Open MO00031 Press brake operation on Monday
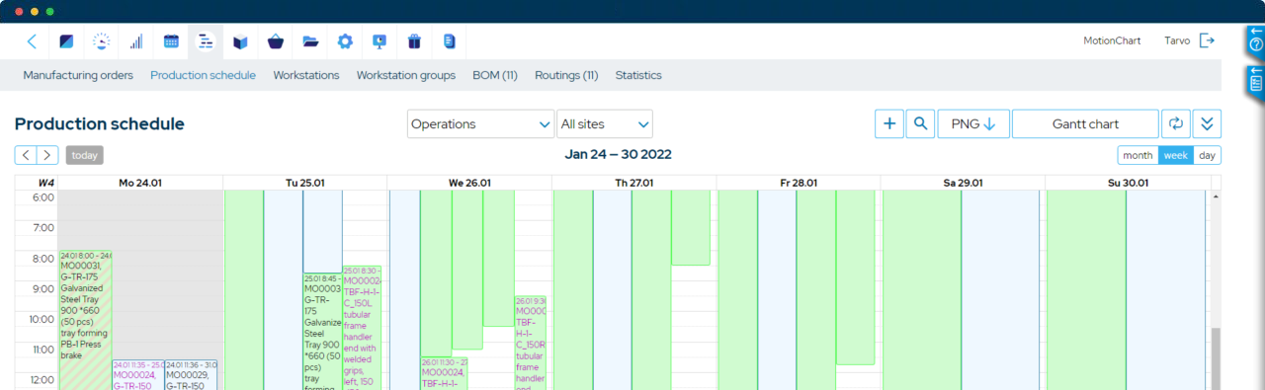Image resolution: width=1265 pixels, height=390 pixels. 85,320
